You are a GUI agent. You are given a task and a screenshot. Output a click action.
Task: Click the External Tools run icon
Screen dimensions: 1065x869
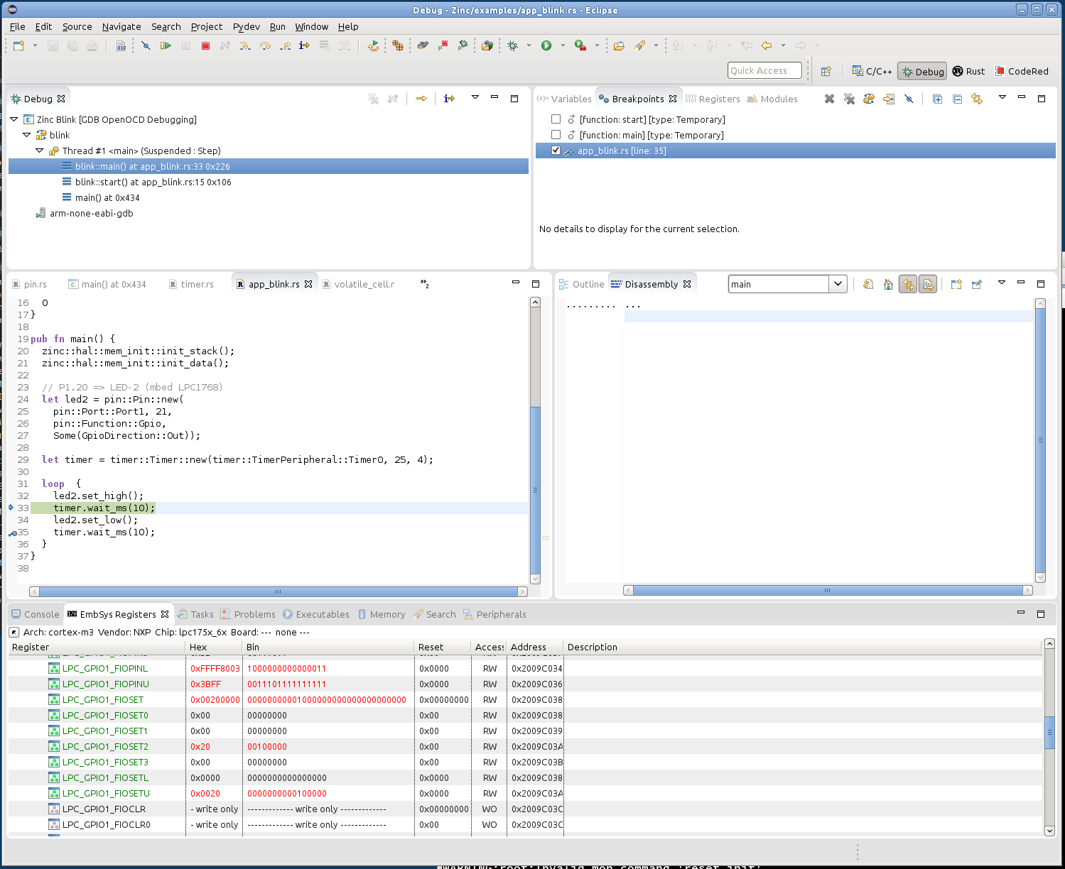[x=580, y=45]
